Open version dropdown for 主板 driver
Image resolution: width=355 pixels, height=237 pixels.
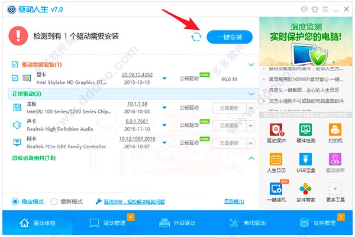(x=164, y=108)
